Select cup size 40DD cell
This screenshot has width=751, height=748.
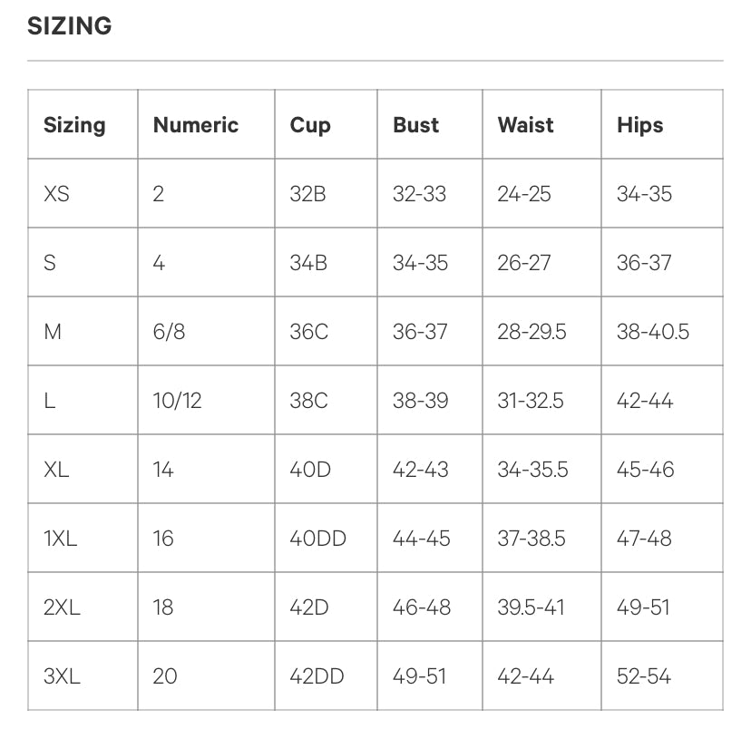pos(318,538)
